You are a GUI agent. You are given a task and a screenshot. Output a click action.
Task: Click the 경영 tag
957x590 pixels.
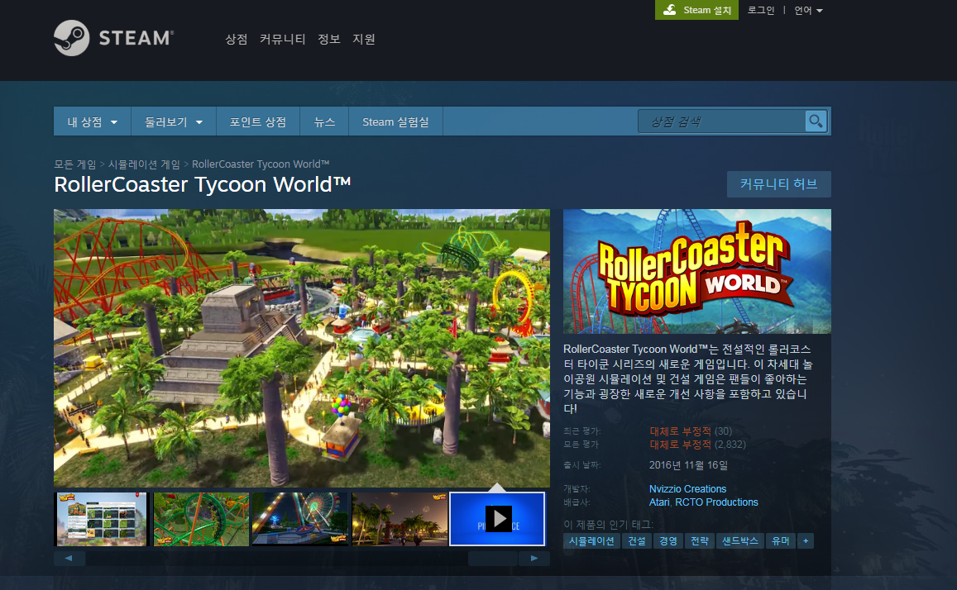point(668,540)
